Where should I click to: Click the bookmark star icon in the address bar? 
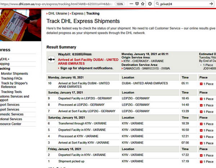(x=143, y=4)
